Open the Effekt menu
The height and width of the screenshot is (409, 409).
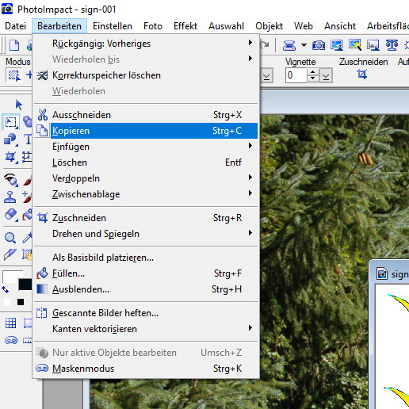click(185, 26)
